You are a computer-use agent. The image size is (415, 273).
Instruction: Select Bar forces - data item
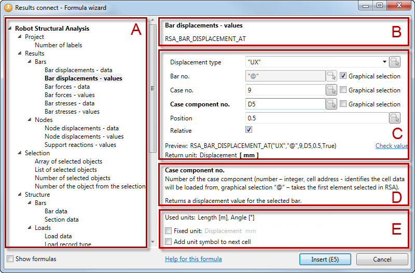tap(67, 87)
